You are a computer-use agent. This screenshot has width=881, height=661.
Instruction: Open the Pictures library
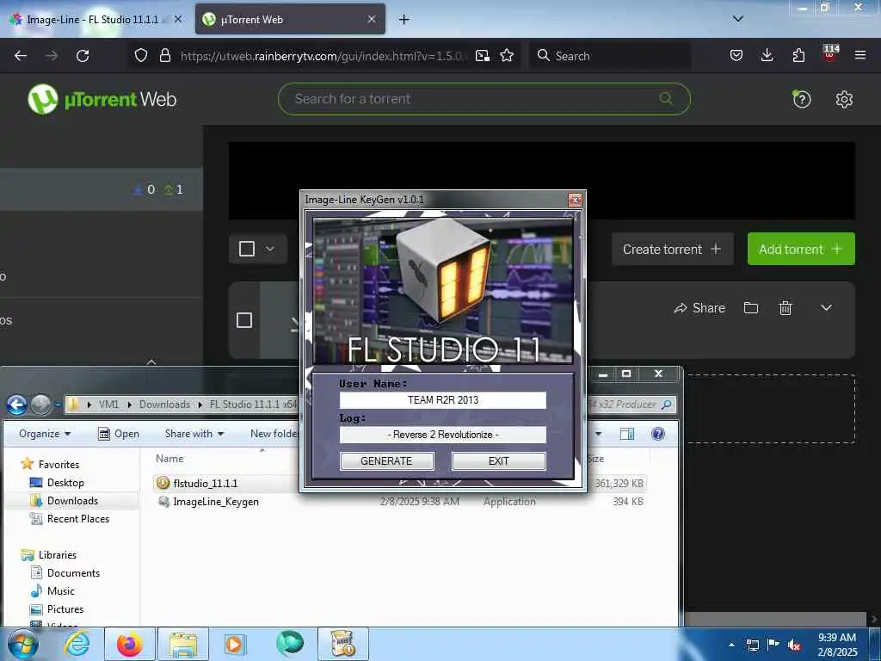tap(65, 608)
